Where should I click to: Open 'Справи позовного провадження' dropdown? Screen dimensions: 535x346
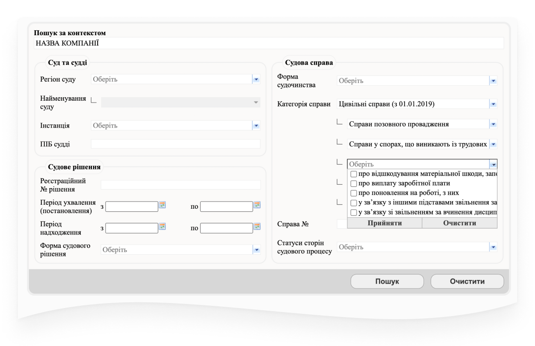pos(493,124)
